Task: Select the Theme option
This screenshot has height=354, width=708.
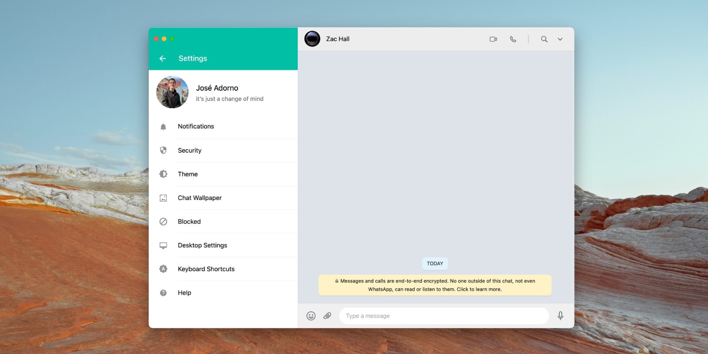Action: pyautogui.click(x=188, y=174)
